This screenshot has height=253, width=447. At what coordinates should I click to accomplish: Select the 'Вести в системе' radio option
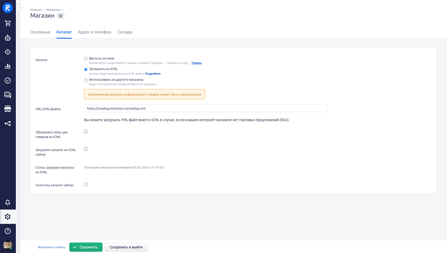click(x=86, y=59)
